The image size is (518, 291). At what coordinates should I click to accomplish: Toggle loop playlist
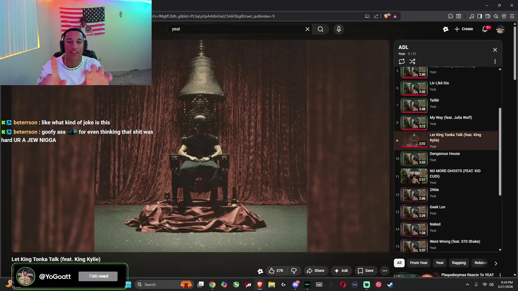pyautogui.click(x=401, y=61)
